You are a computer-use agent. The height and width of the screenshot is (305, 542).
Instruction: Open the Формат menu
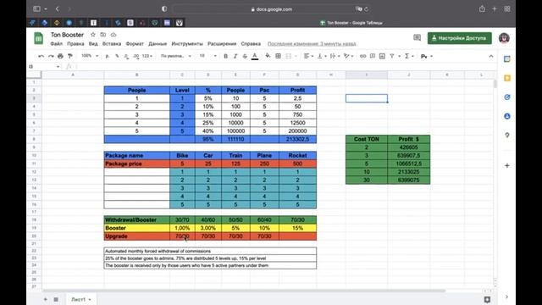[135, 44]
